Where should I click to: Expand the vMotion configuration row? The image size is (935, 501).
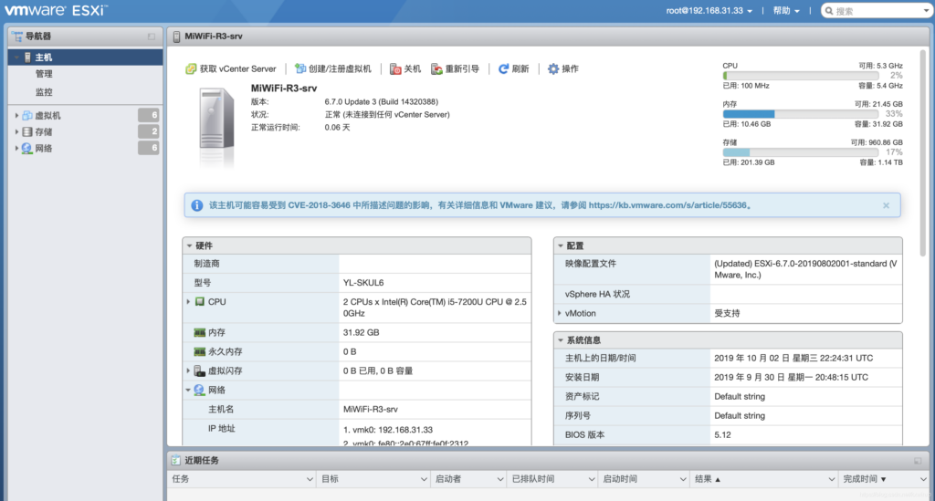click(x=559, y=313)
